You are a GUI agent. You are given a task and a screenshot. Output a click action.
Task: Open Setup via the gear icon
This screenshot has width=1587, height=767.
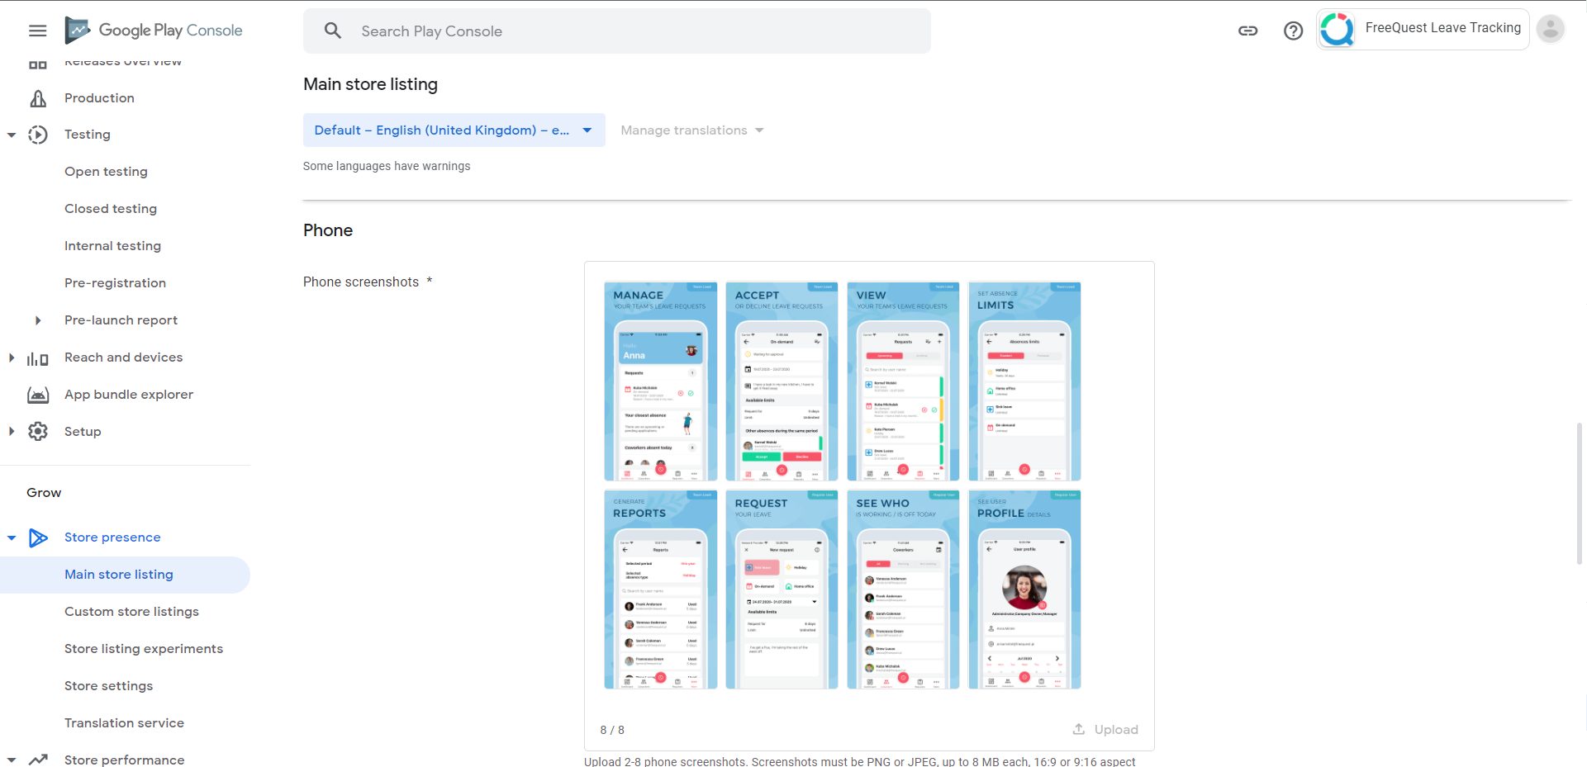pyautogui.click(x=38, y=431)
